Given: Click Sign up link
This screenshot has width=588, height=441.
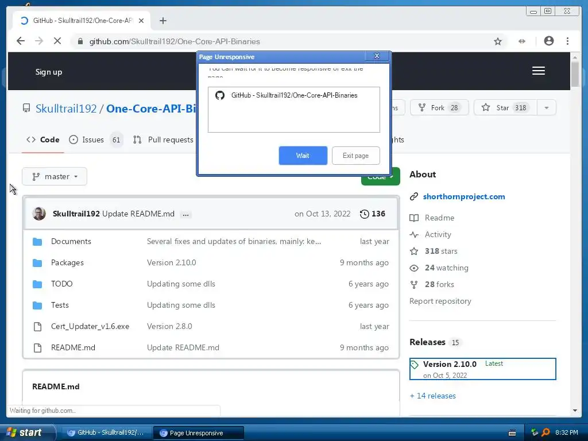Looking at the screenshot, I should pyautogui.click(x=48, y=72).
